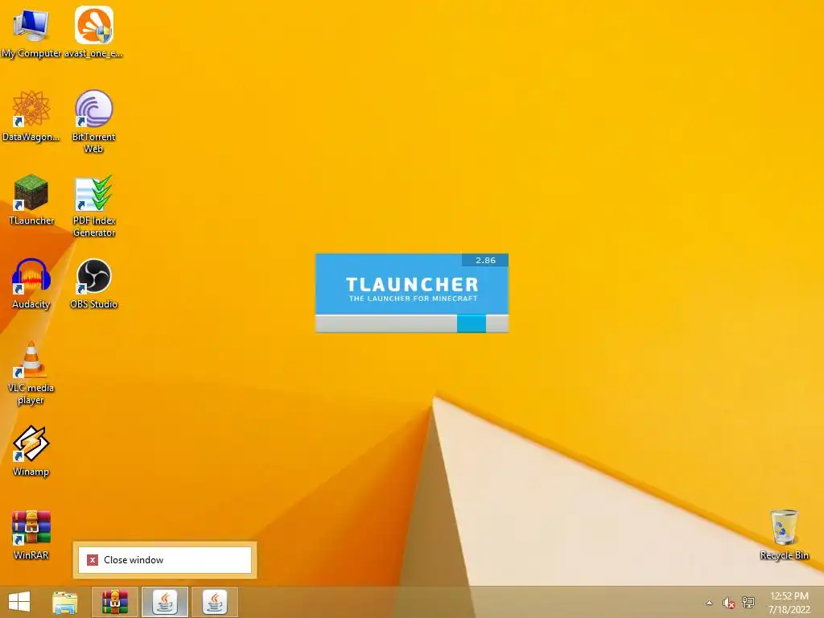This screenshot has width=824, height=618.
Task: Select the My Computer desktop icon
Action: (x=31, y=31)
